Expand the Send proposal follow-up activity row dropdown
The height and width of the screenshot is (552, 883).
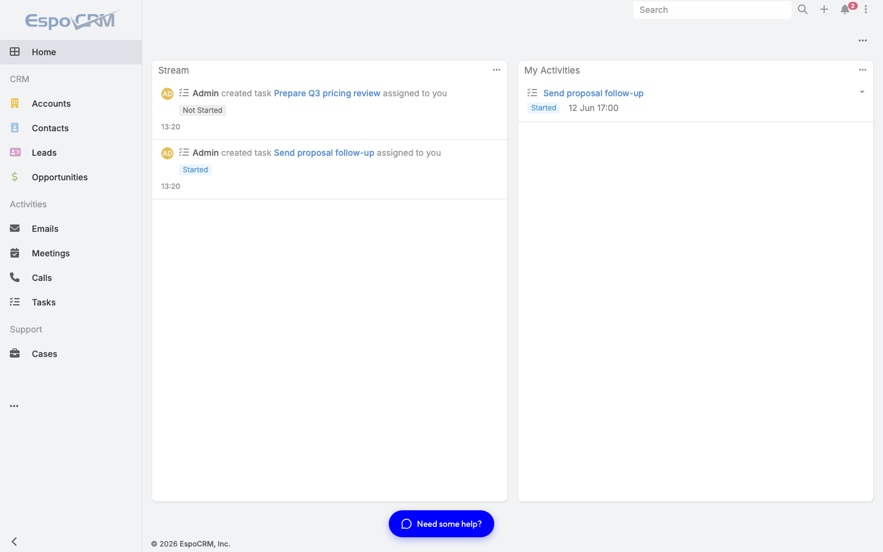[x=862, y=92]
